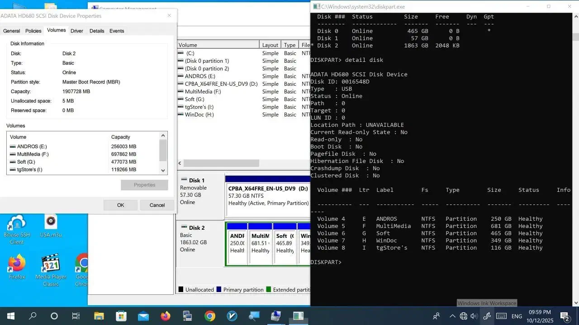579x325 pixels.
Task: Open File Explorer from the taskbar
Action: pyautogui.click(x=99, y=316)
